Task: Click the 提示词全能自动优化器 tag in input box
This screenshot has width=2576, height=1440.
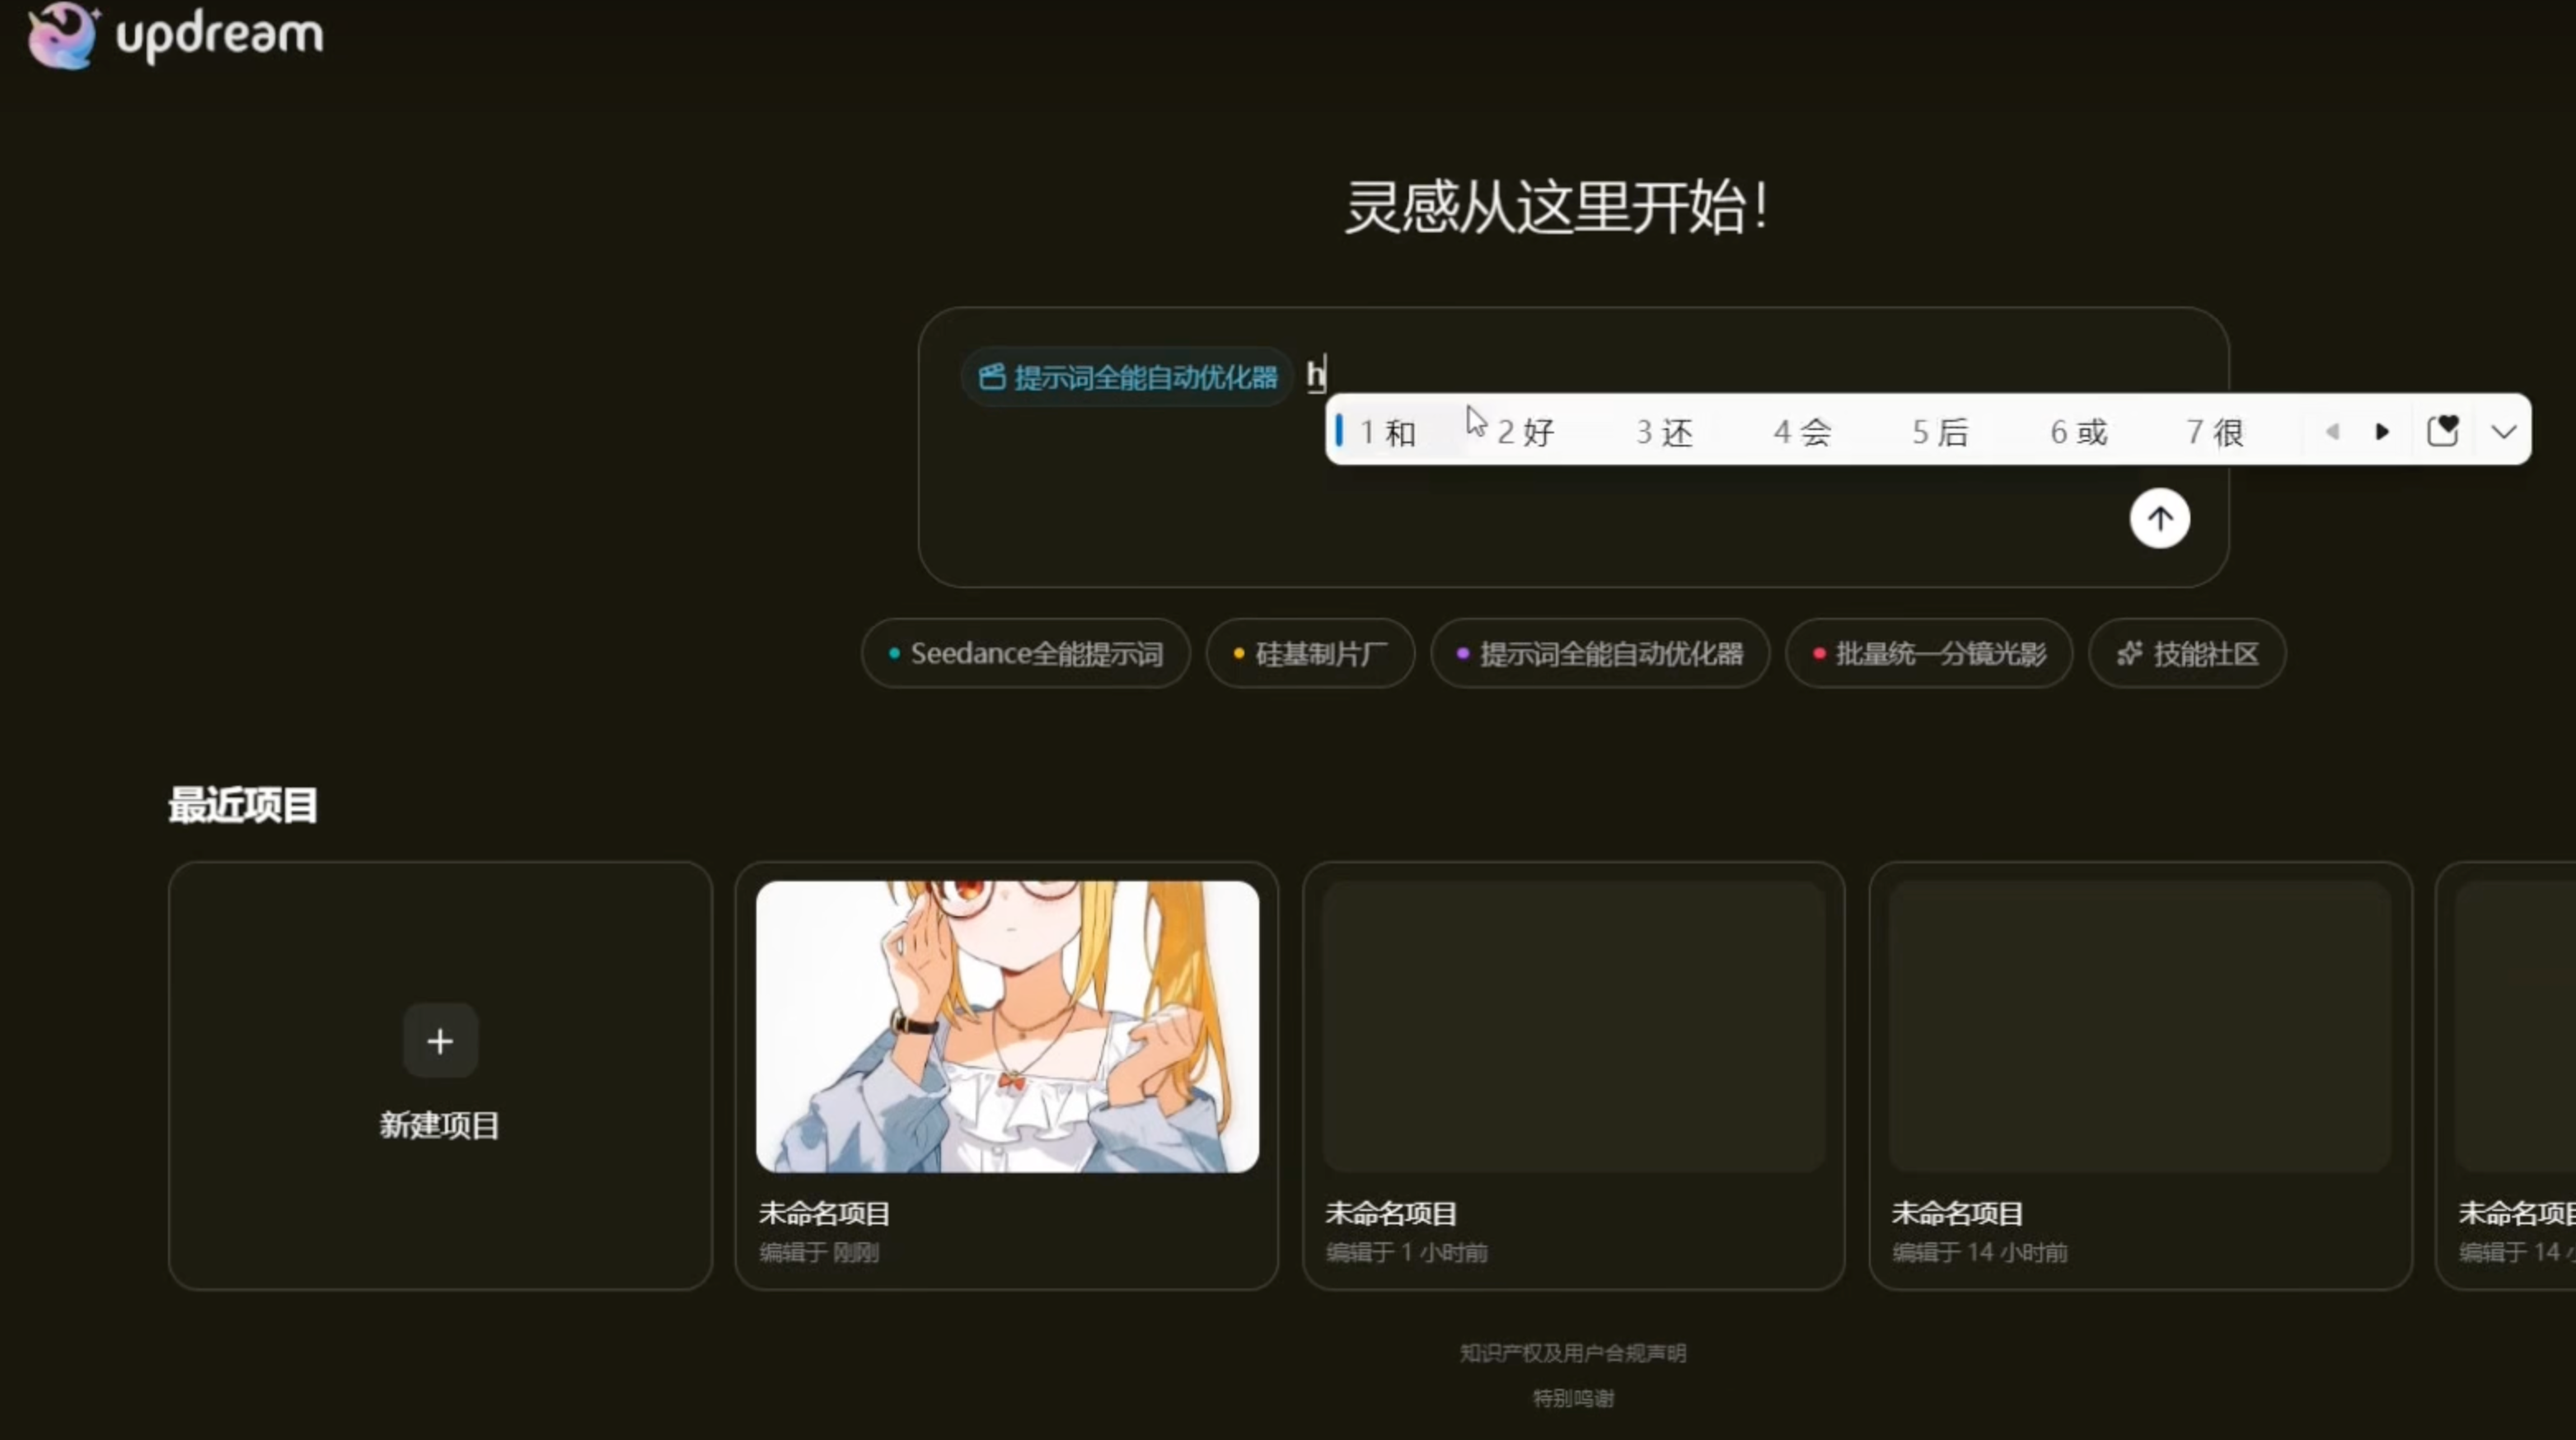Action: [1128, 377]
